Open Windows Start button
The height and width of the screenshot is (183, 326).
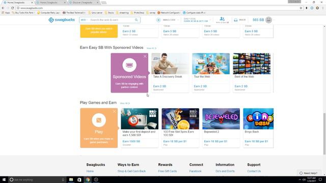[x=4, y=179]
